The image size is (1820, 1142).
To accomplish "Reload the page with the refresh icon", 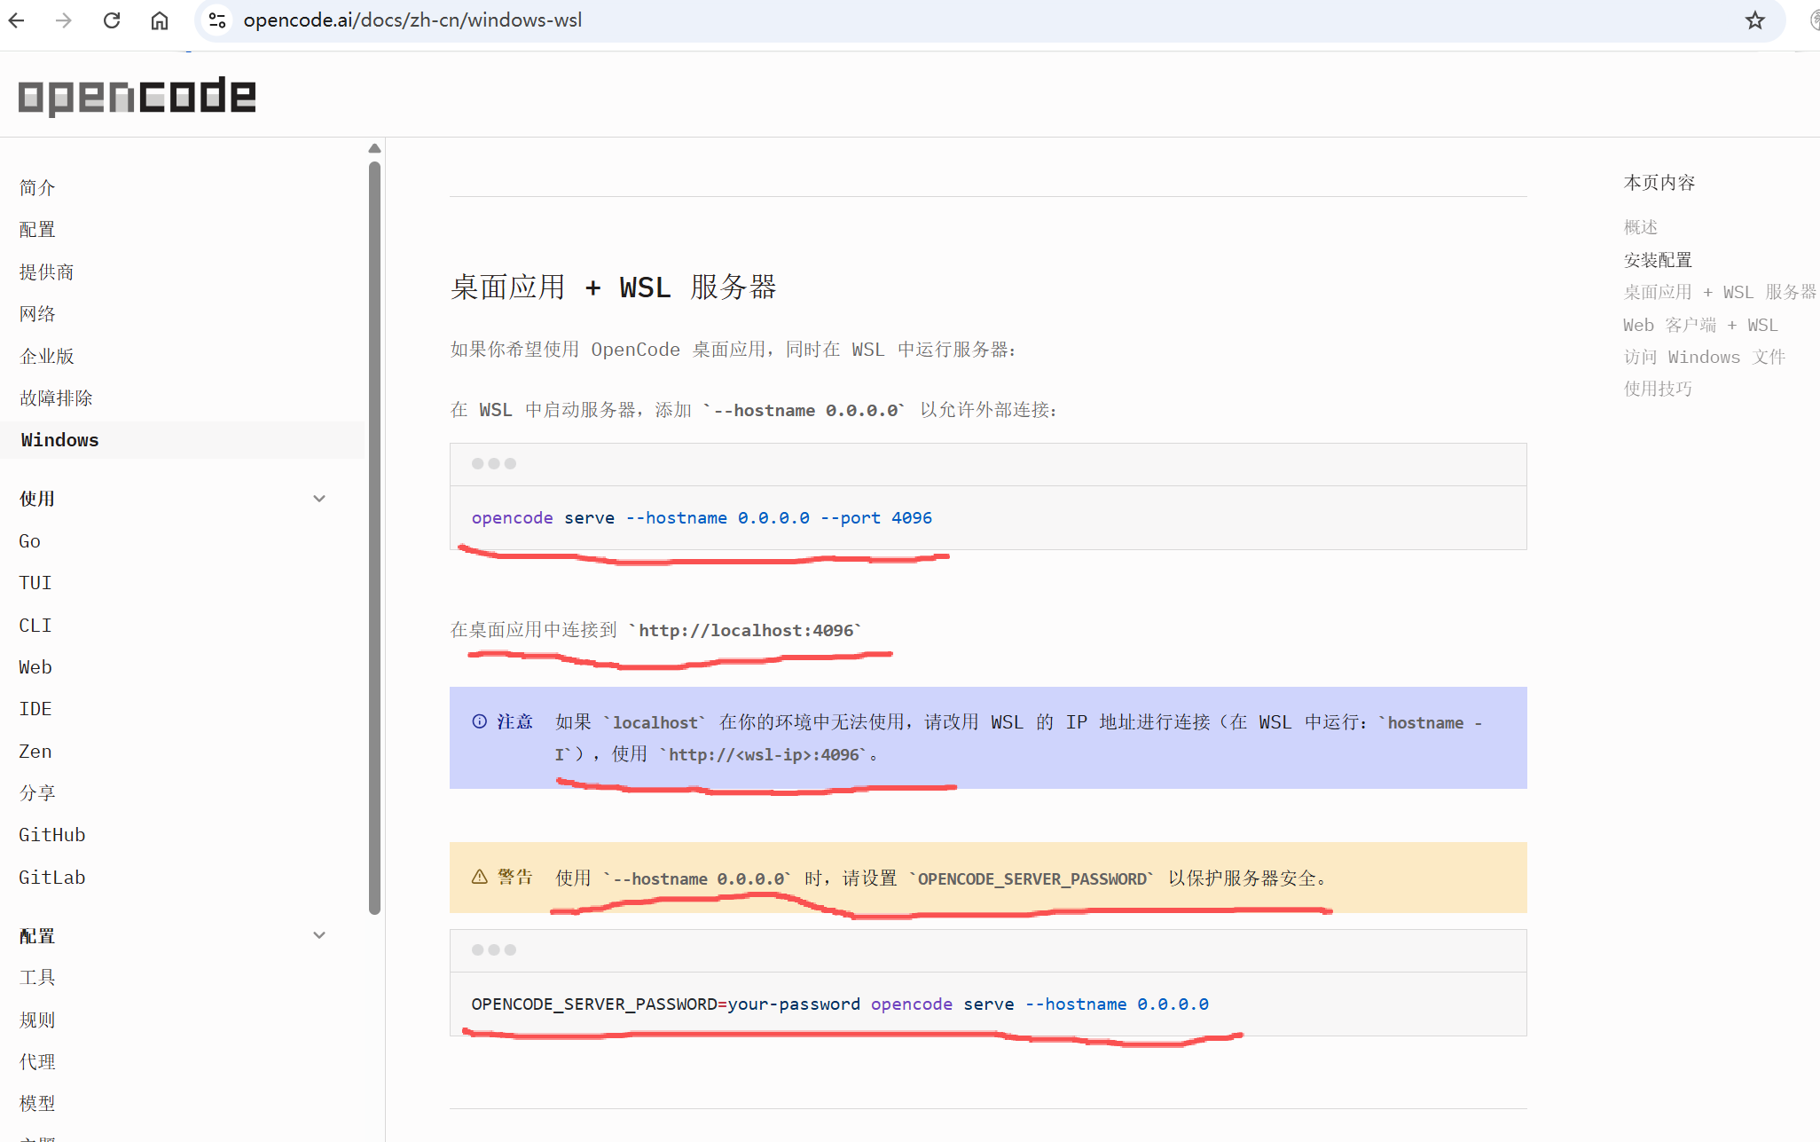I will coord(112,20).
